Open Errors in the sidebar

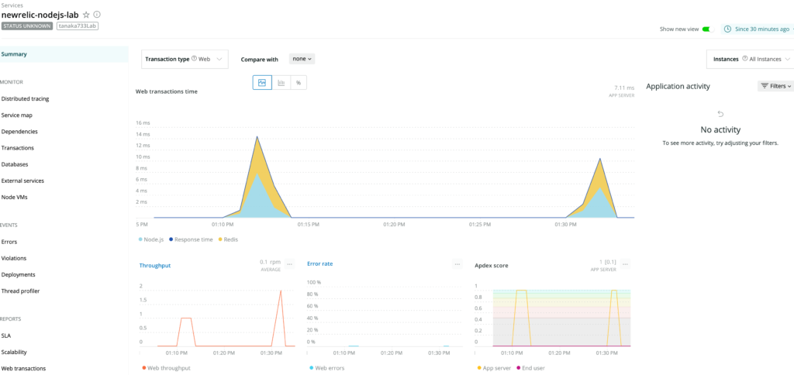pos(9,242)
